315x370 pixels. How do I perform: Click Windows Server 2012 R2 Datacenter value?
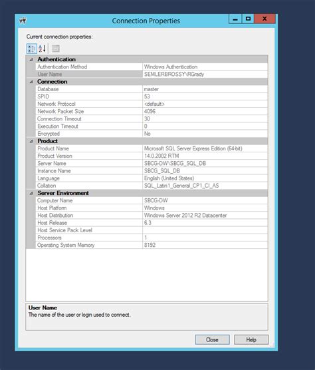[185, 216]
